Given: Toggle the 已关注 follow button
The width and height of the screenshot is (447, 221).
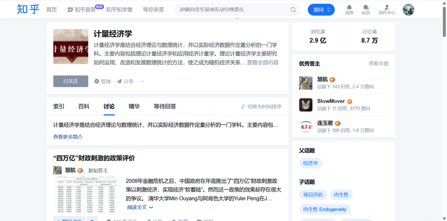Looking at the screenshot, I should pyautogui.click(x=71, y=81).
